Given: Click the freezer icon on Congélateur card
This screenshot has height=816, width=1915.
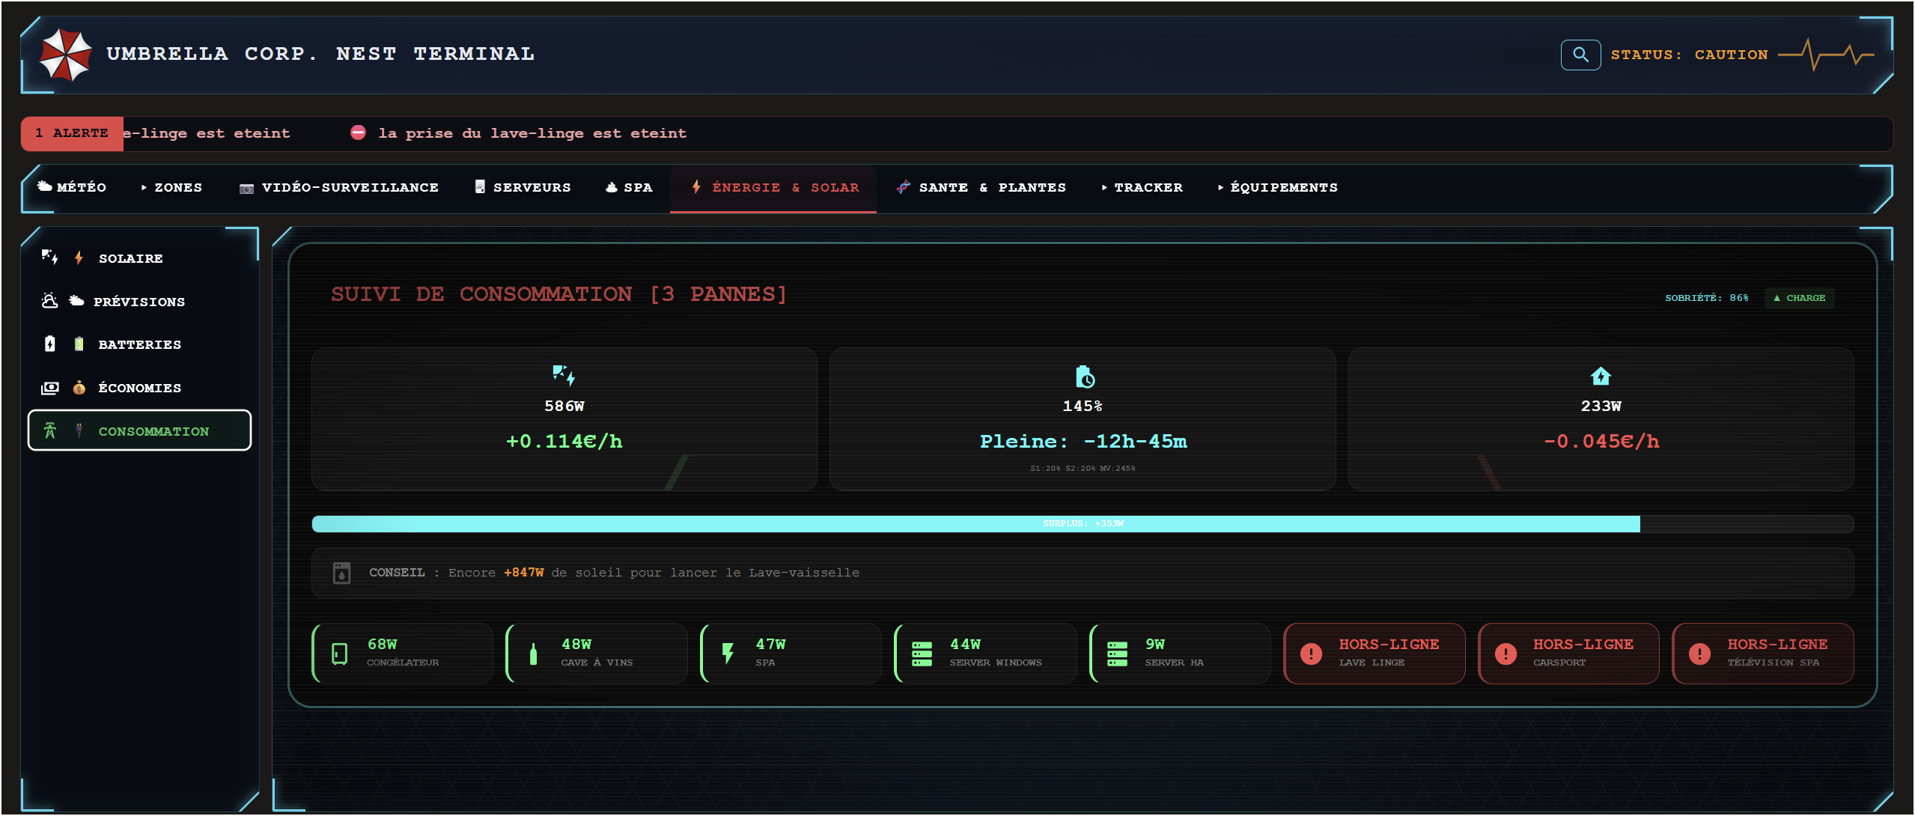Looking at the screenshot, I should click(339, 654).
